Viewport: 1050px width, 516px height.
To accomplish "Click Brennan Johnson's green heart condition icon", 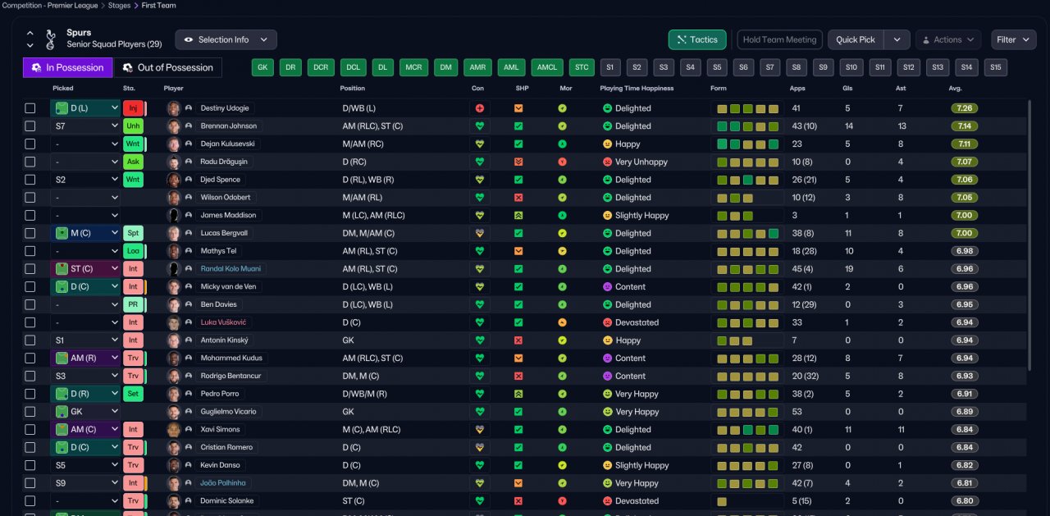I will point(480,126).
